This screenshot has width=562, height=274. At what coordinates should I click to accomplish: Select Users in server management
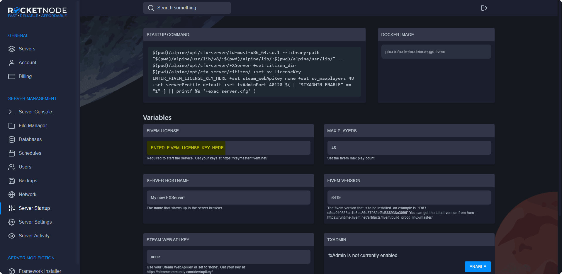click(25, 167)
